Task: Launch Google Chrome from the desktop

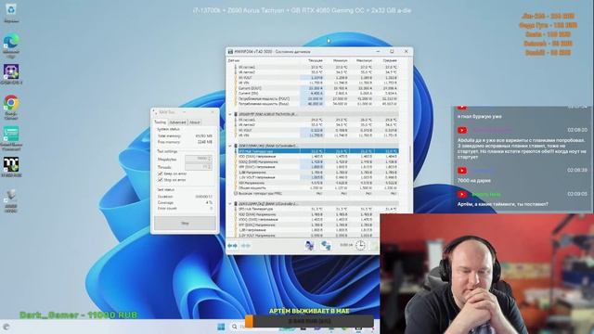Action: point(11,103)
